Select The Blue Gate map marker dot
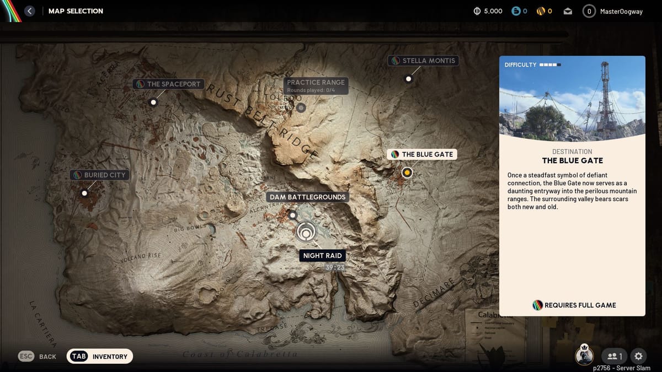Viewport: 662px width, 372px height. point(407,172)
